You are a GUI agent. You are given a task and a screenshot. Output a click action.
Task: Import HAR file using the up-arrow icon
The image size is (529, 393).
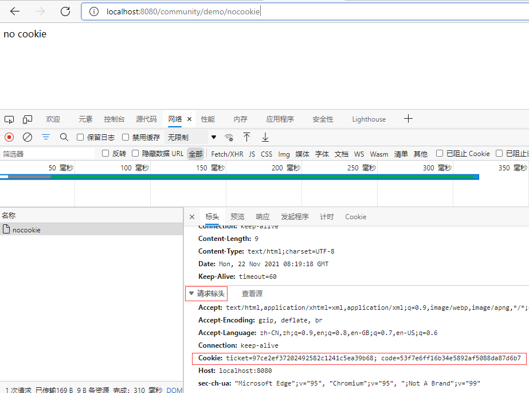(246, 137)
